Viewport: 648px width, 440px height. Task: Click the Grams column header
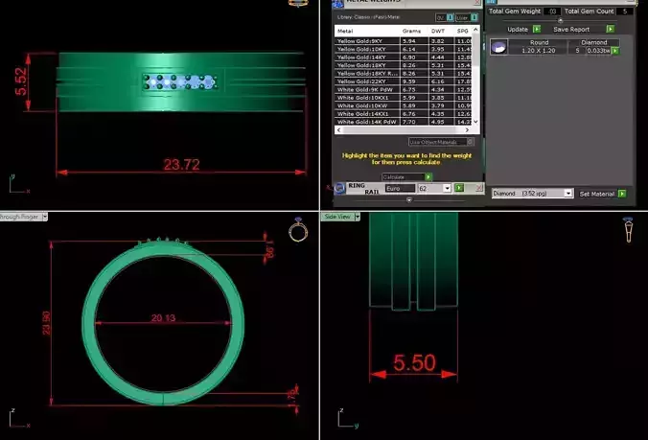411,32
